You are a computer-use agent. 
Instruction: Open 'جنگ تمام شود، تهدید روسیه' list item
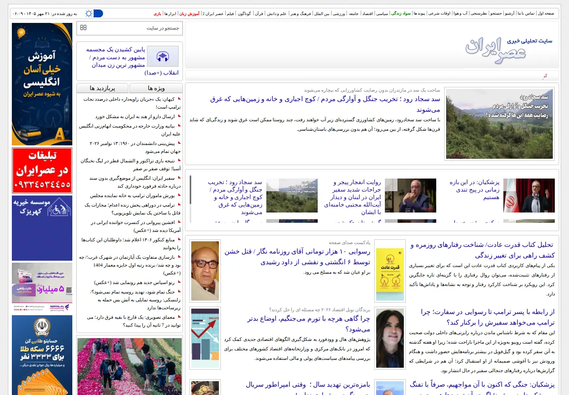(136, 300)
